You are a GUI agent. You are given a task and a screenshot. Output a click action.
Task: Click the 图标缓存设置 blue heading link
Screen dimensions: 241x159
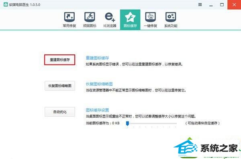pyautogui.click(x=97, y=110)
